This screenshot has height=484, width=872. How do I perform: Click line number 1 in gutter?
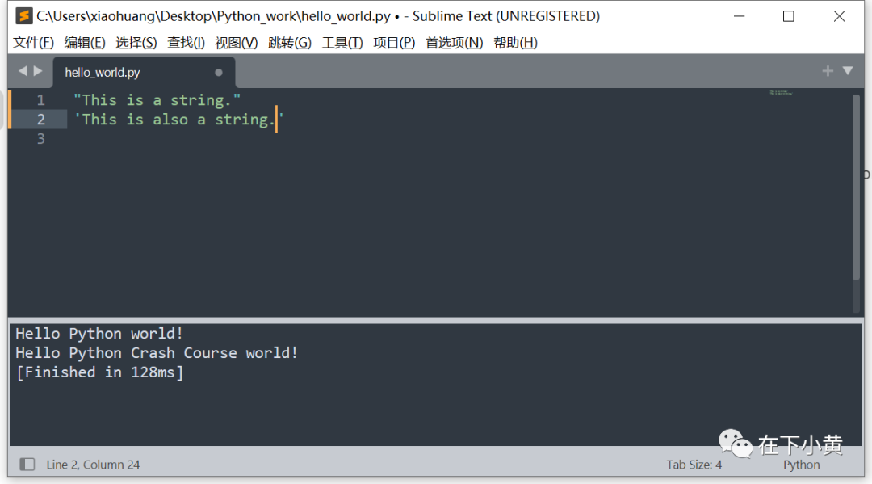[40, 100]
